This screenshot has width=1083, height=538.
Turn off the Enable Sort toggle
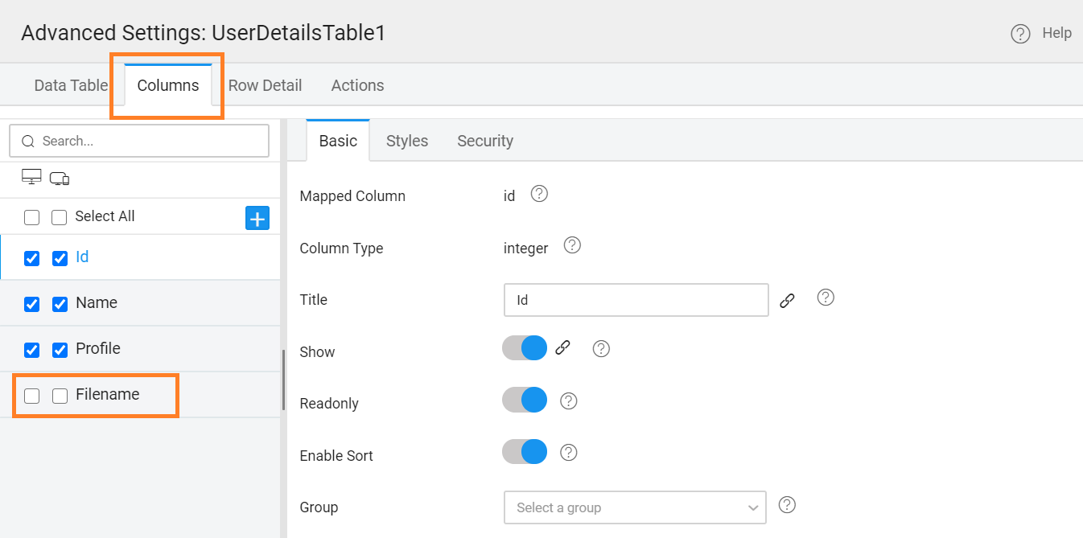point(524,451)
